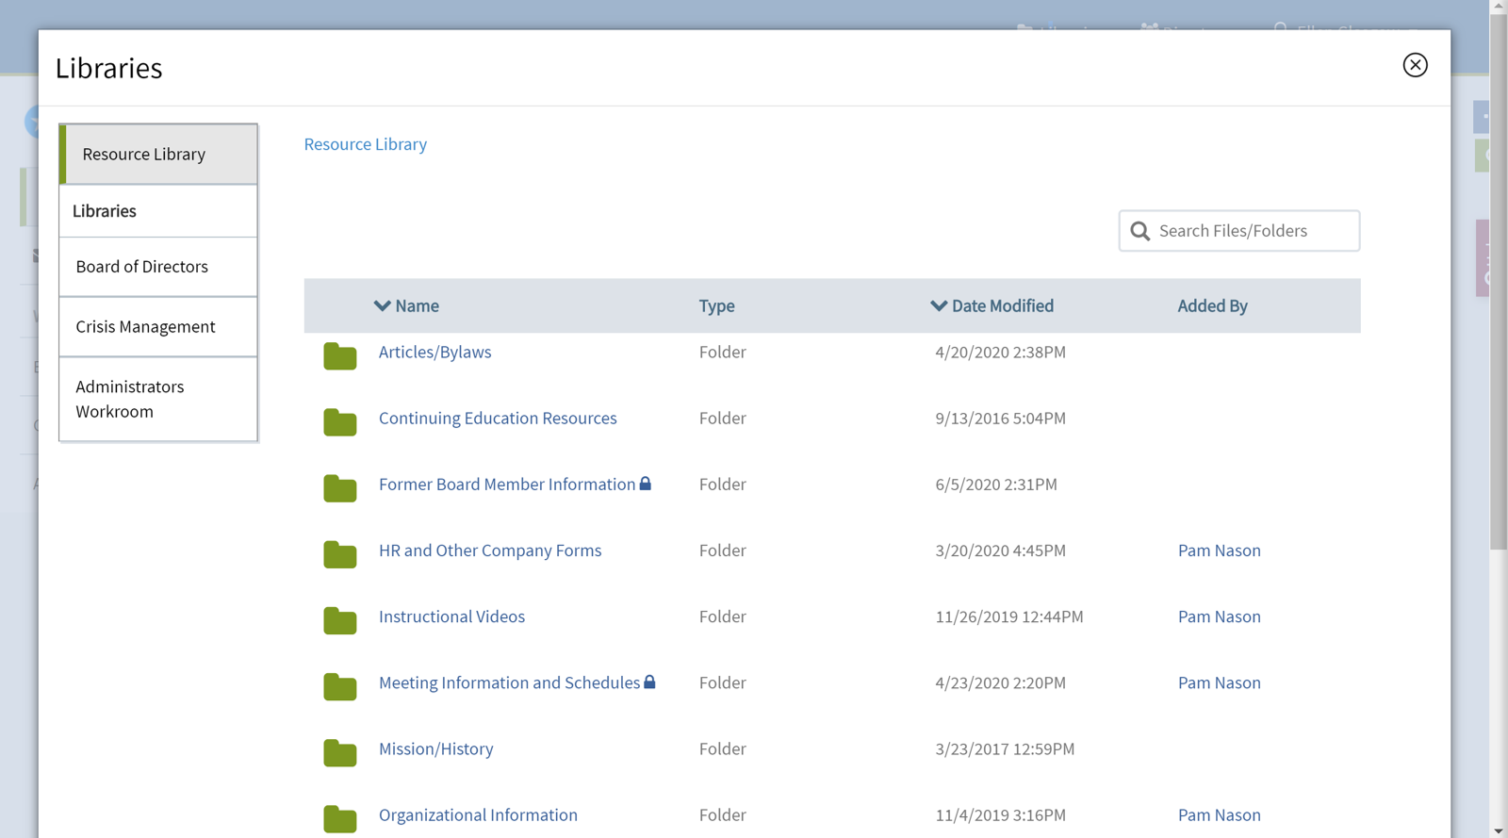Viewport: 1508px width, 838px height.
Task: Close the Libraries dialog
Action: [1415, 65]
